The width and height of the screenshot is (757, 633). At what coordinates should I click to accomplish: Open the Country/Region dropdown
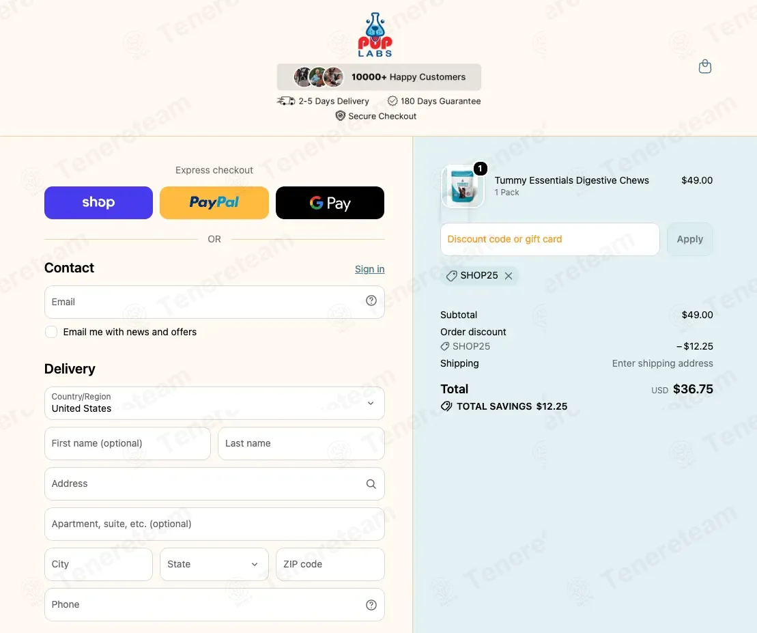click(214, 403)
